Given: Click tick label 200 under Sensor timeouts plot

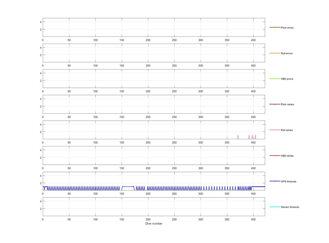Looking at the screenshot, I should click(148, 220).
